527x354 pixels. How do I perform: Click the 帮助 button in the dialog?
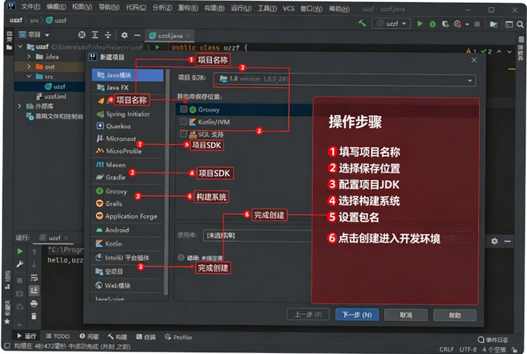click(455, 315)
